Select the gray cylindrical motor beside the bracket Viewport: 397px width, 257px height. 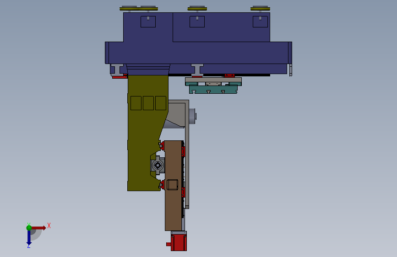(x=192, y=116)
